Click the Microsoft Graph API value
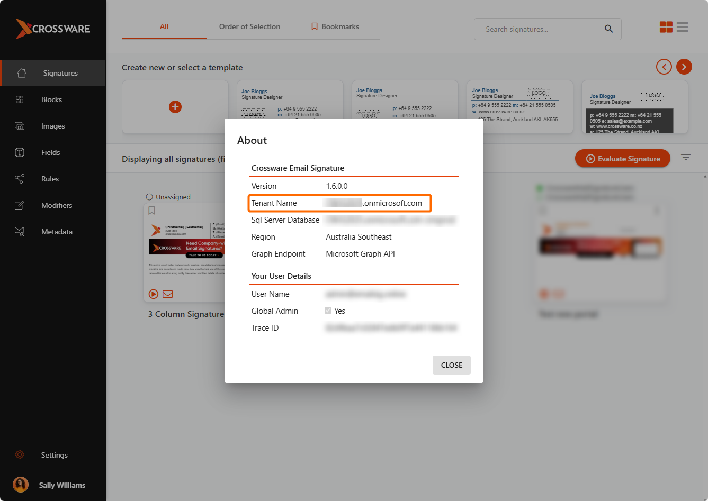 click(361, 254)
